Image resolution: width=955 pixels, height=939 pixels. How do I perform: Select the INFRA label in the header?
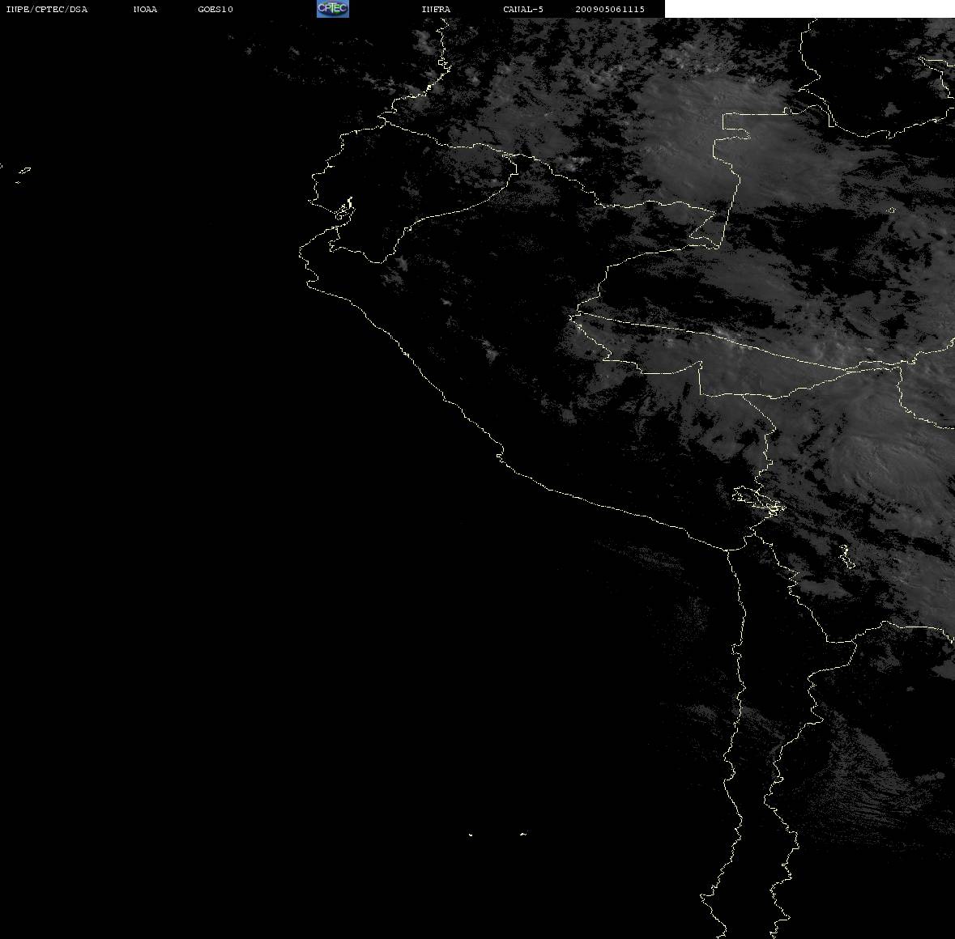click(436, 9)
